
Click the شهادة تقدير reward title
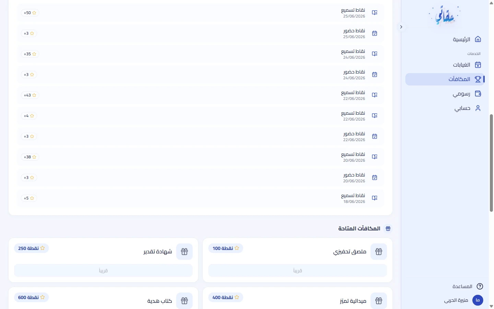(x=157, y=252)
